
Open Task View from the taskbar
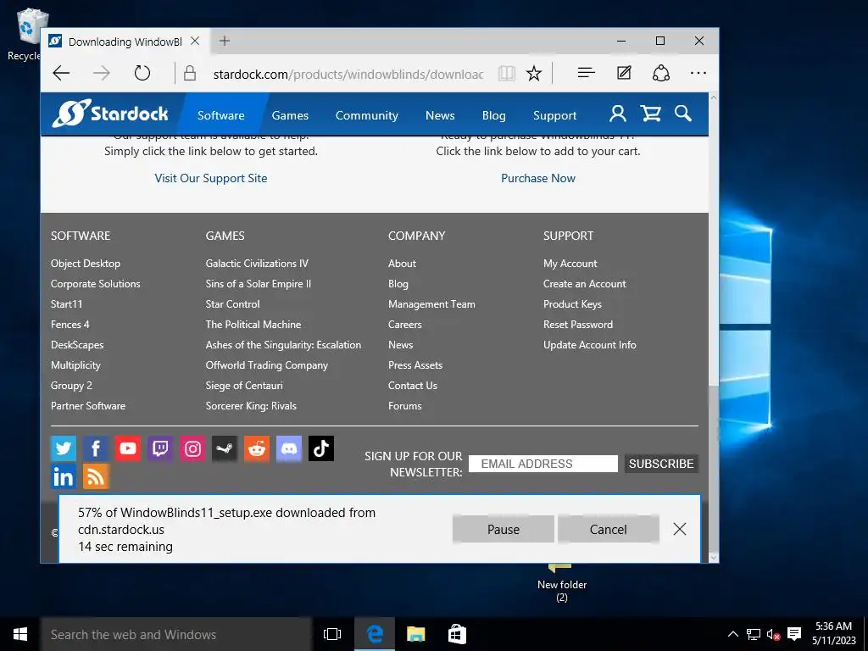point(332,634)
